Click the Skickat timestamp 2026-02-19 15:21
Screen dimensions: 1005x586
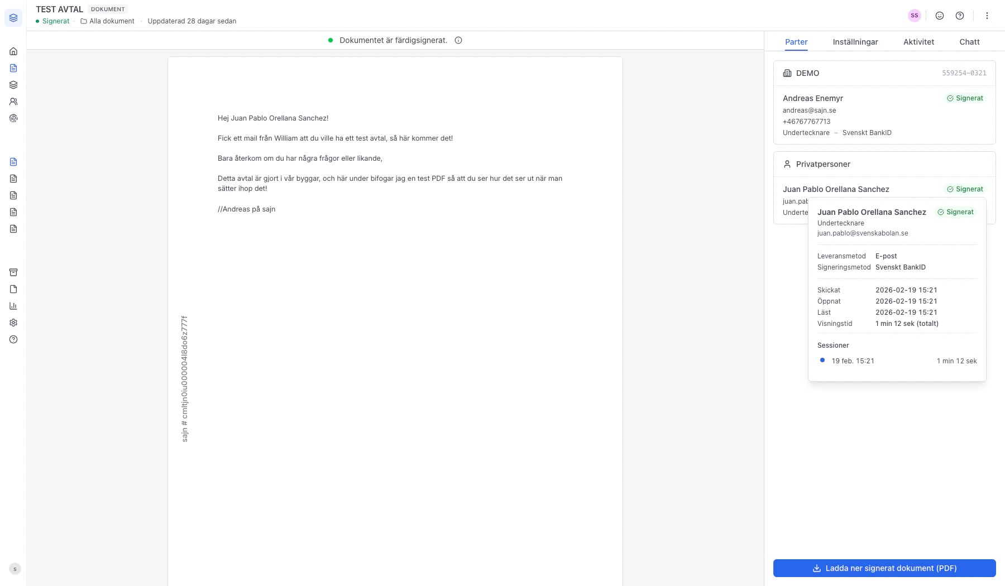(906, 290)
